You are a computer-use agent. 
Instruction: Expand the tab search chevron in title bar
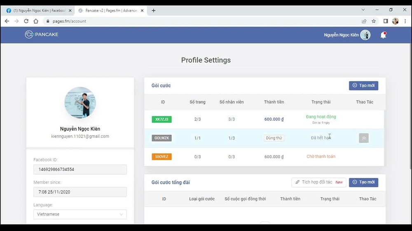(363, 10)
